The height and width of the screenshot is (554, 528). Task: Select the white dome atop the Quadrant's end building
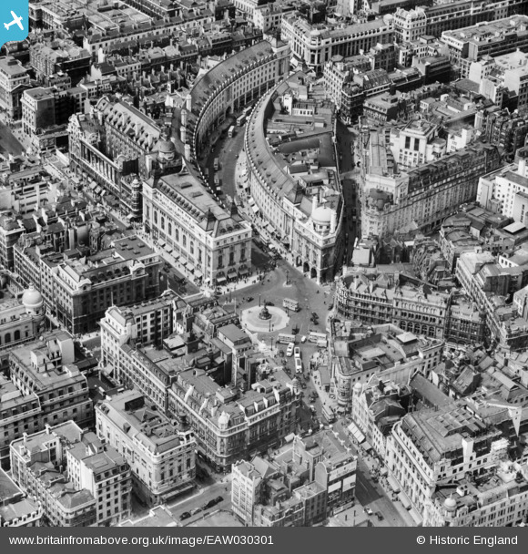[x=322, y=214]
